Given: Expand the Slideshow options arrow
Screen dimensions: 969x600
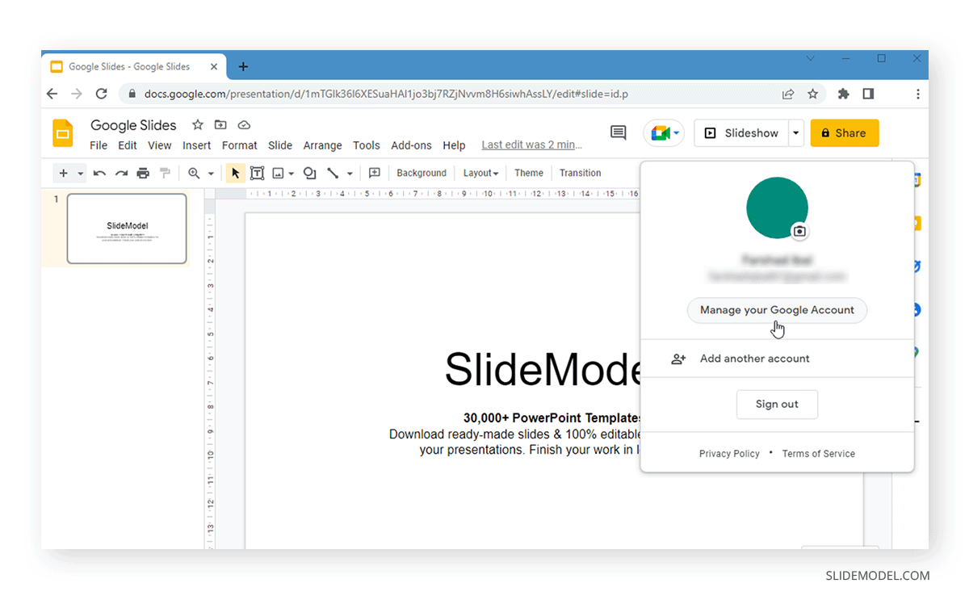Looking at the screenshot, I should (796, 133).
